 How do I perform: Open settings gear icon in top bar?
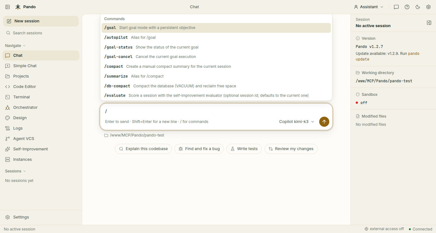coord(428,7)
